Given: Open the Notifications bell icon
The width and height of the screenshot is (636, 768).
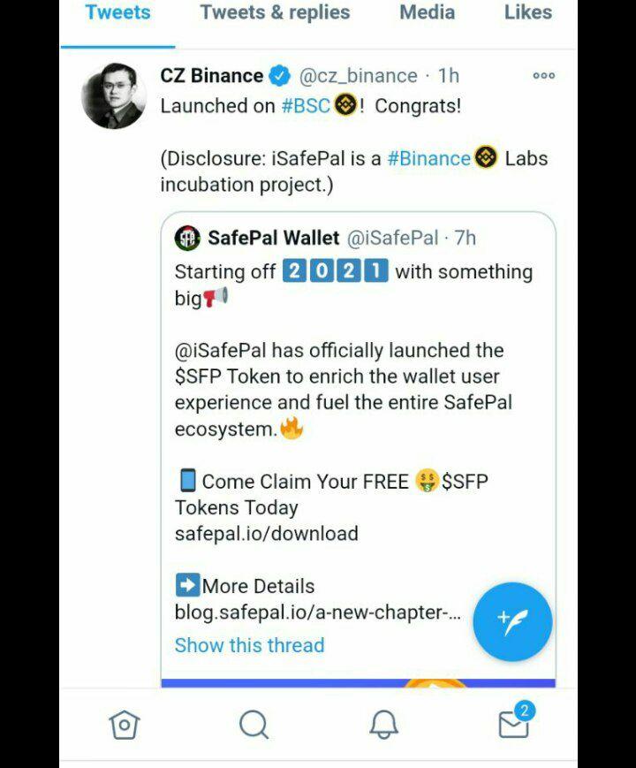Looking at the screenshot, I should click(x=383, y=725).
